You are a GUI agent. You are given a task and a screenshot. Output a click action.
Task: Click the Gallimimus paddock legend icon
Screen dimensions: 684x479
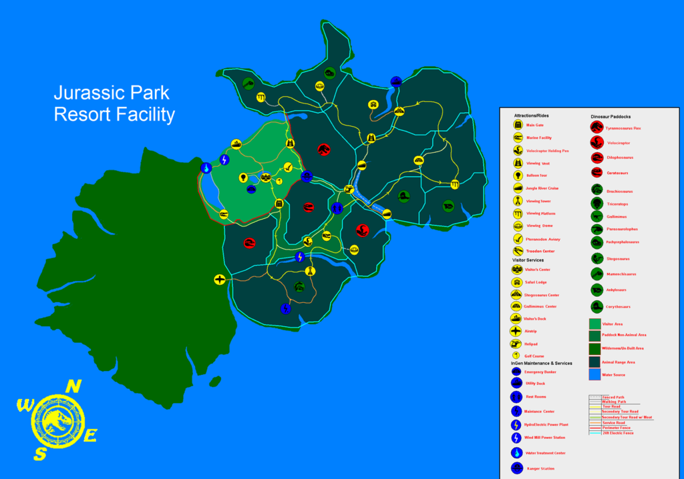coord(597,216)
